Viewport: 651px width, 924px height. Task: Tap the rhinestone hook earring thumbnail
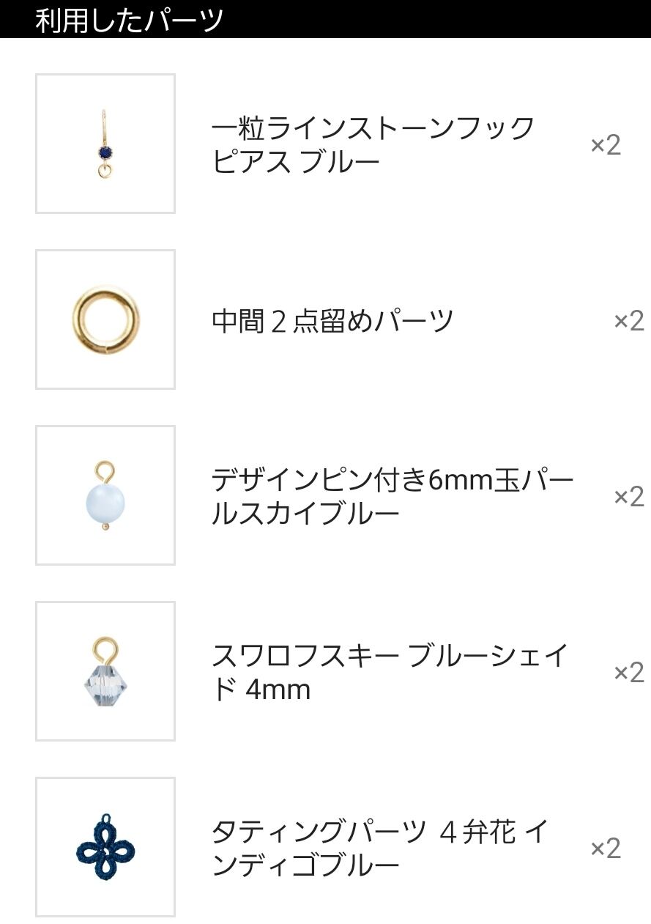point(105,144)
